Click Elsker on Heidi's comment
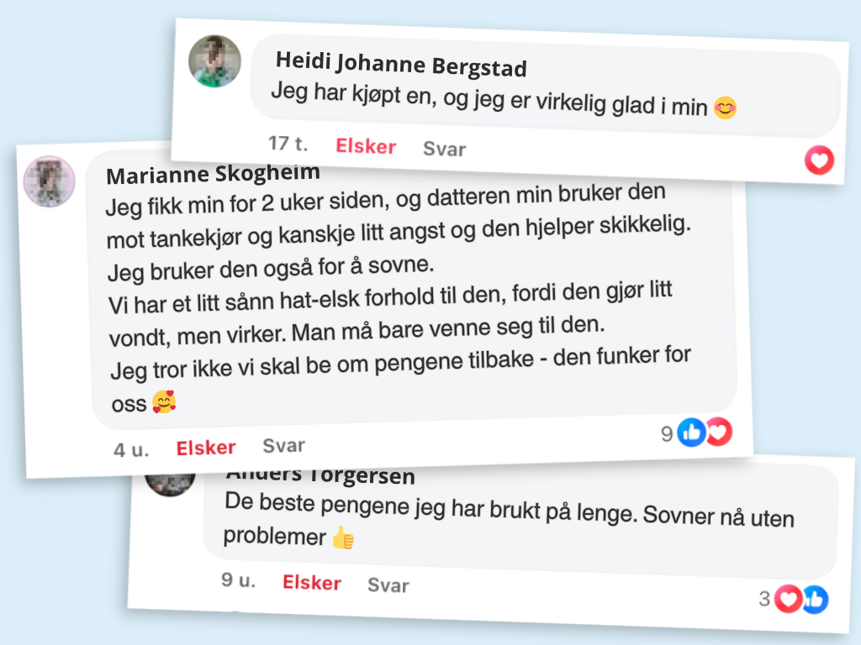 pos(366,146)
